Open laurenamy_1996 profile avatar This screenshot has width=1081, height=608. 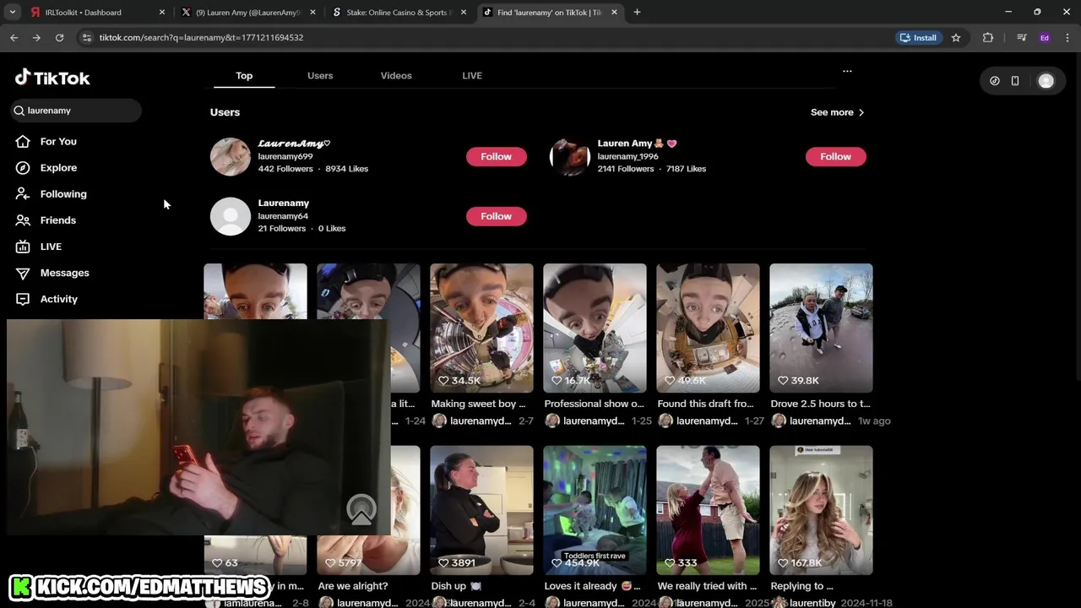pos(570,156)
